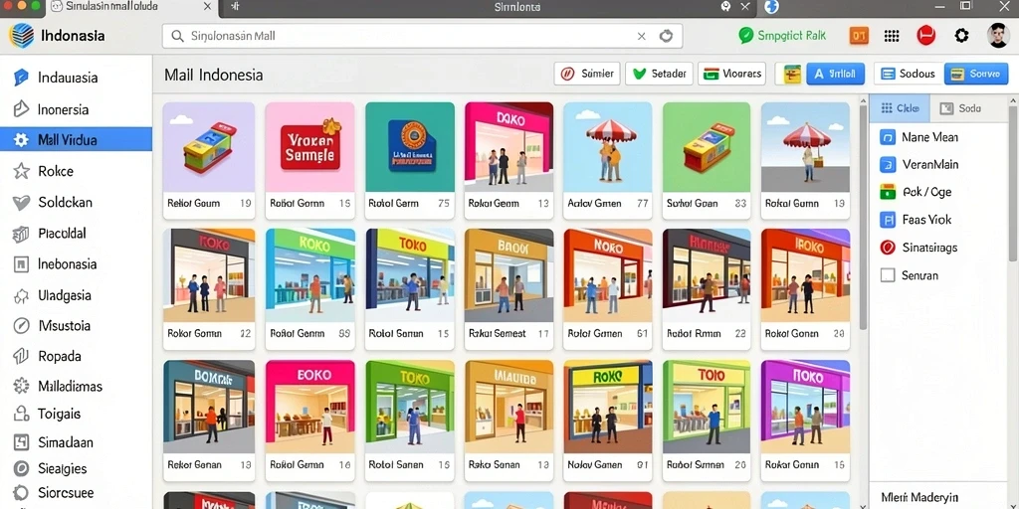Click the Malladiamas gear icon
1019x509 pixels.
point(22,386)
